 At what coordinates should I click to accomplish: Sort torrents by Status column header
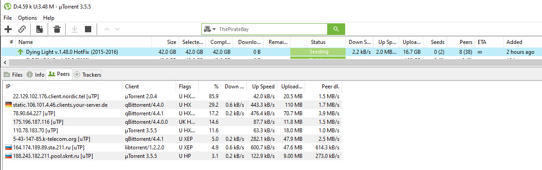click(x=318, y=42)
